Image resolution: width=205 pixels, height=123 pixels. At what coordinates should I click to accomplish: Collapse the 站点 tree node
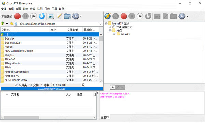point(110,30)
